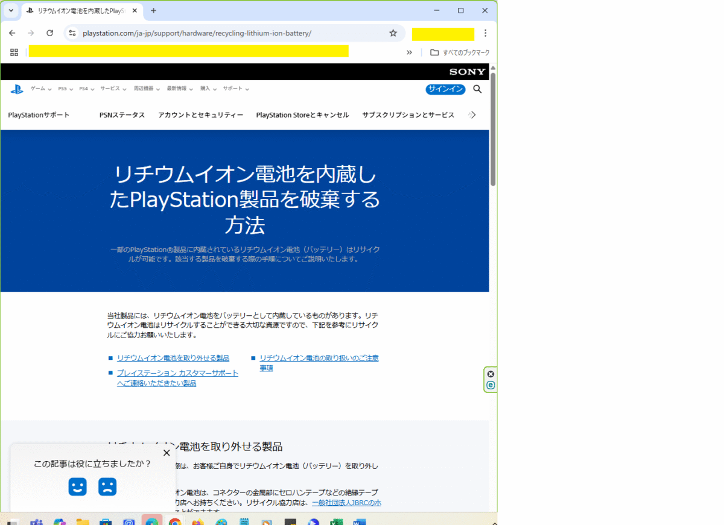Click the PlayStation logo icon
Screen dimensions: 724x525
coord(16,89)
